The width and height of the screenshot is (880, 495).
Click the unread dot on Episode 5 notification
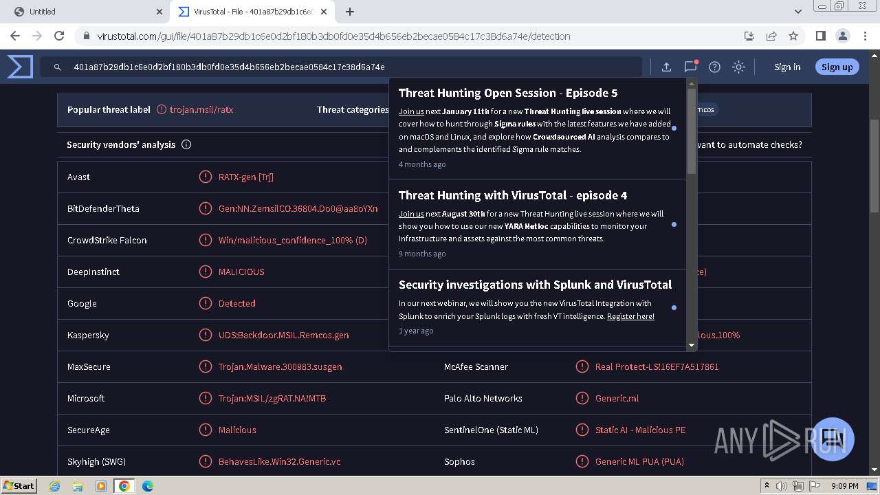tap(674, 129)
